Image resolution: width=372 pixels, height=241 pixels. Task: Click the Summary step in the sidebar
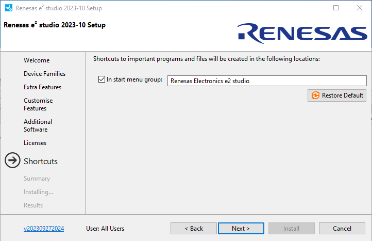pos(37,179)
